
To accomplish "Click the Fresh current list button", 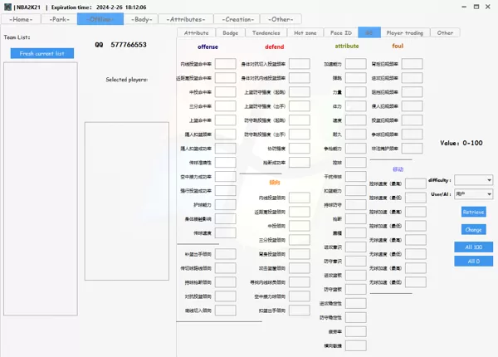I will click(42, 53).
